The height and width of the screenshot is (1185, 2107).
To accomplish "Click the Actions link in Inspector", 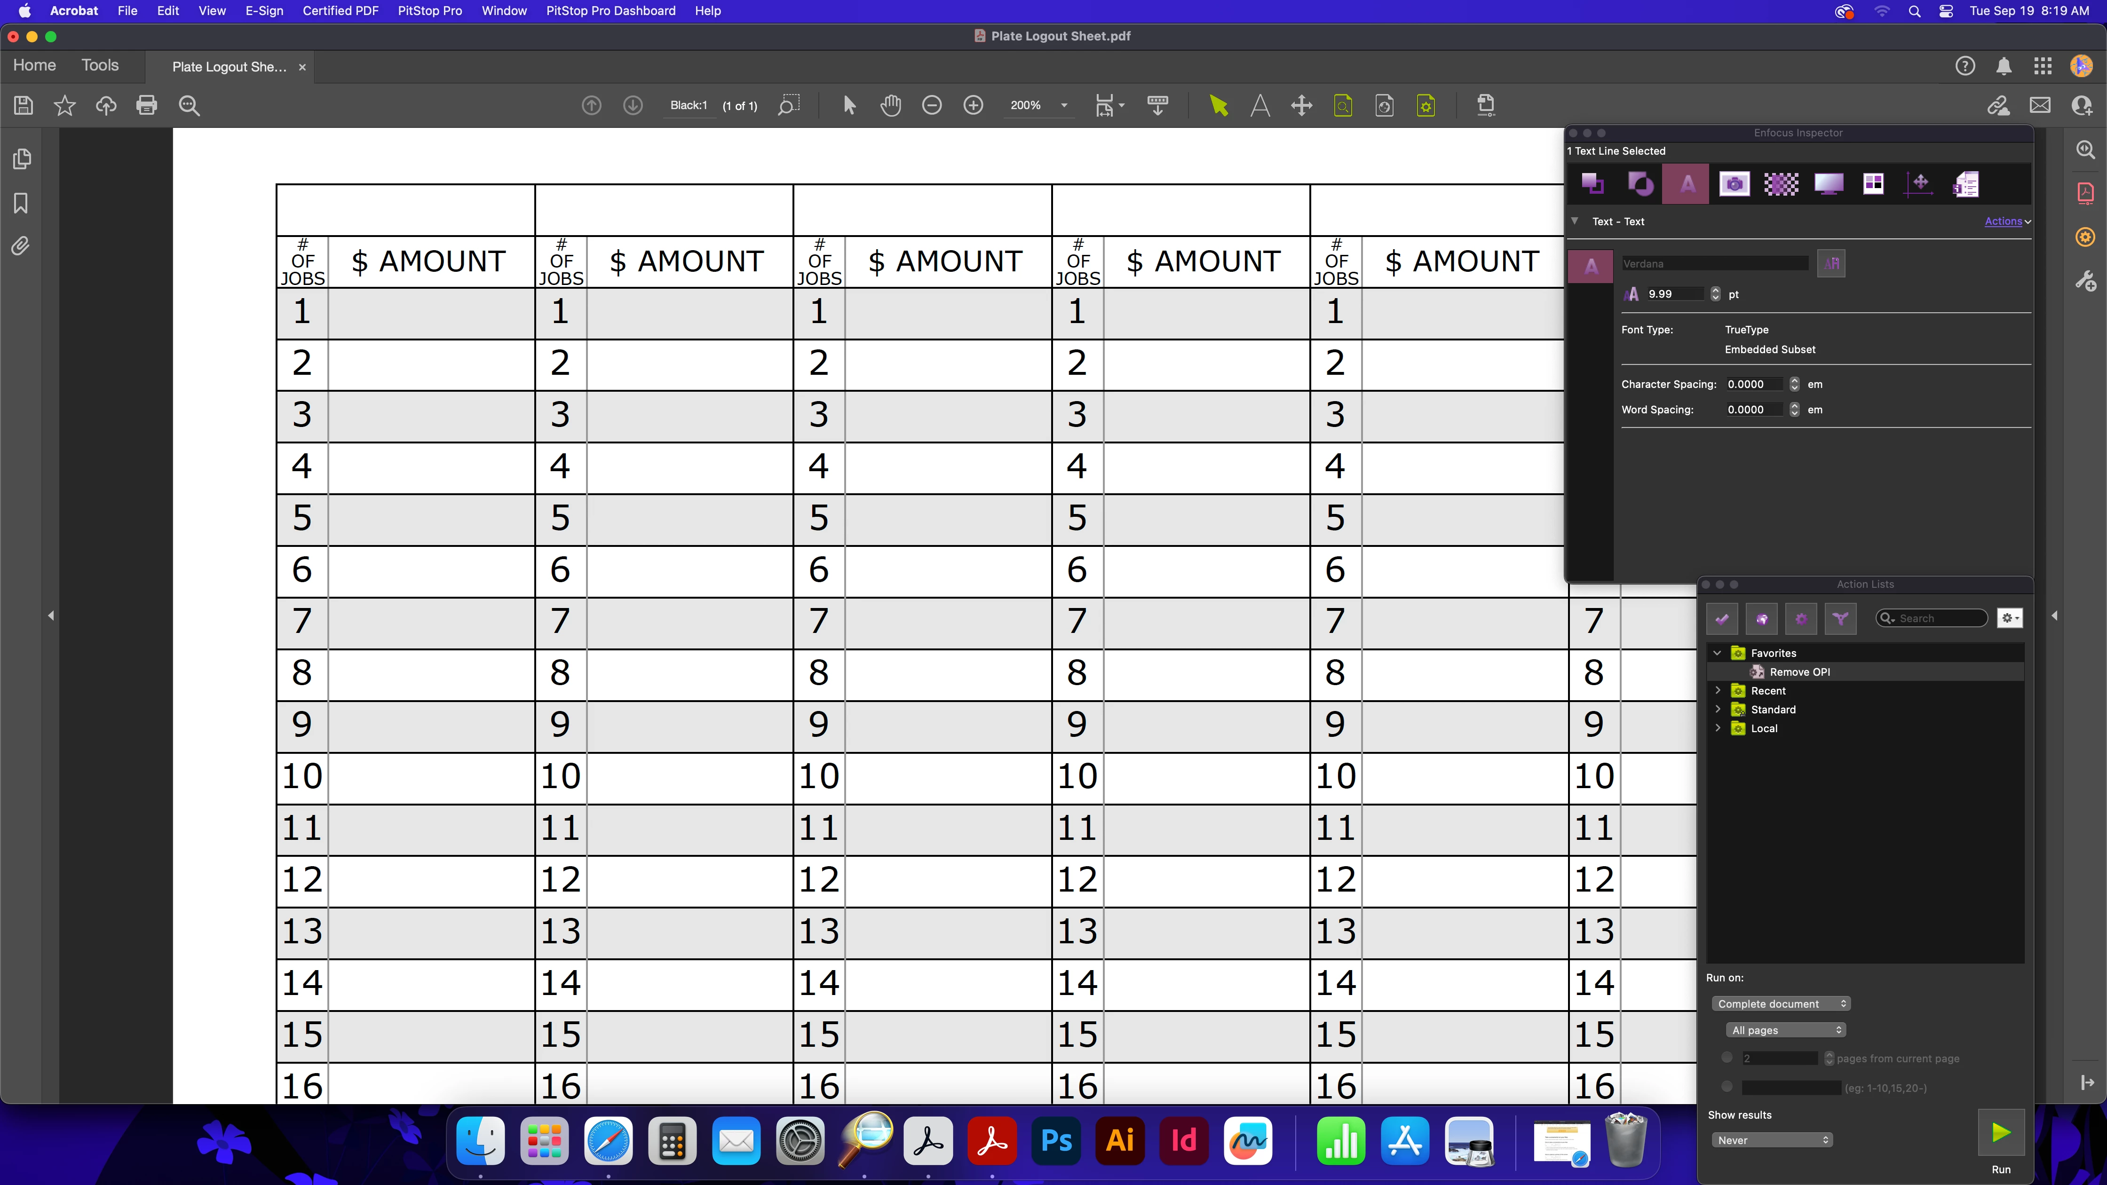I will (x=2003, y=221).
